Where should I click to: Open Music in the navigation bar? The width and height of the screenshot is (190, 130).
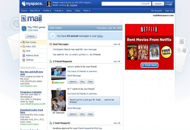click(x=69, y=11)
